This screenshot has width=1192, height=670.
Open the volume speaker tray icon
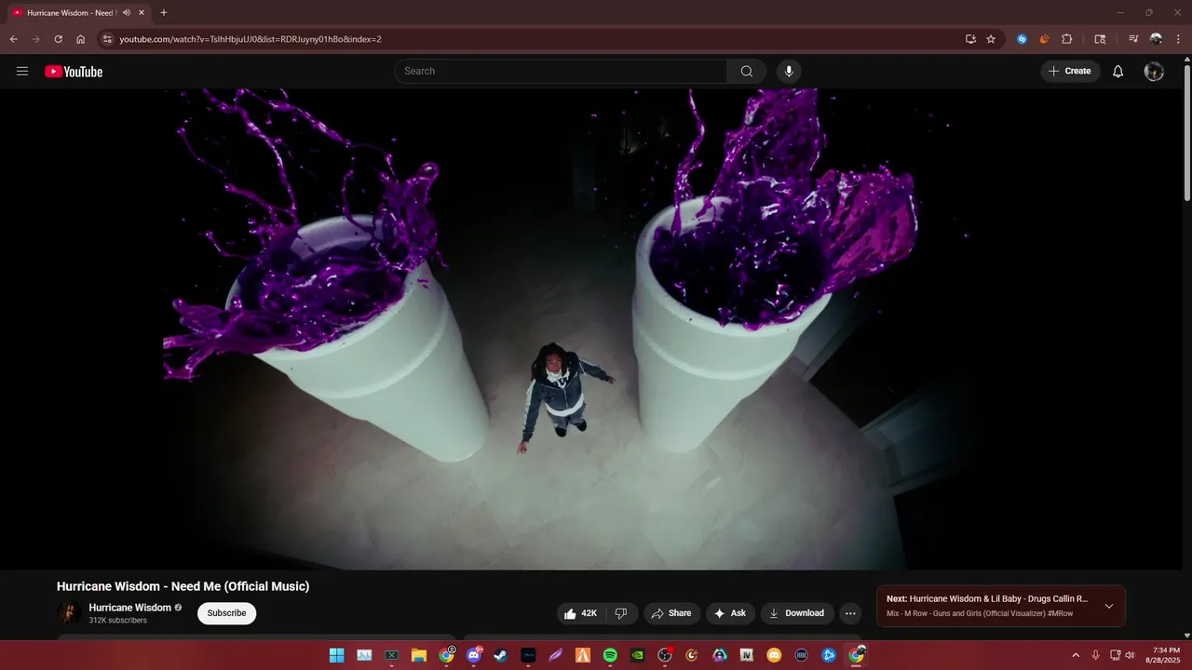point(1130,655)
